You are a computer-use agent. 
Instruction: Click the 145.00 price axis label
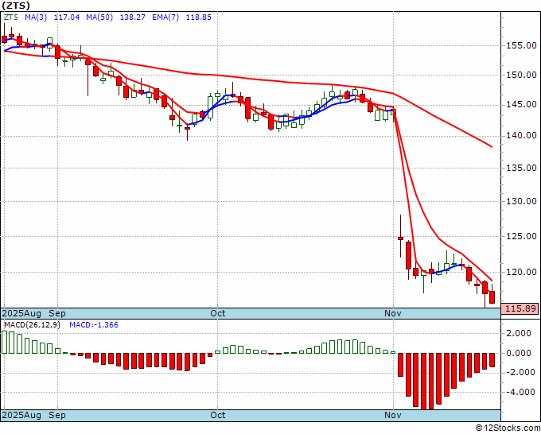521,104
